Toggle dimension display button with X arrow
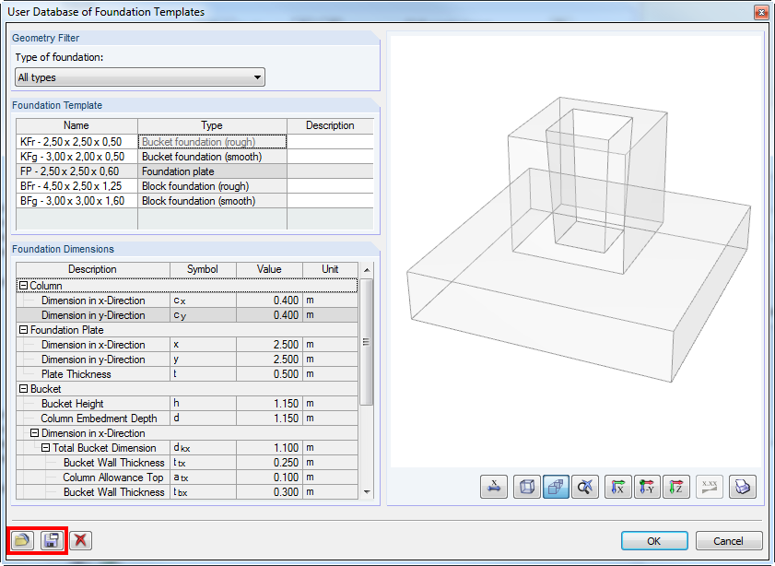The width and height of the screenshot is (775, 566). (x=494, y=487)
